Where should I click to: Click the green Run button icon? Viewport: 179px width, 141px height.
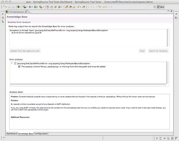(35, 7)
